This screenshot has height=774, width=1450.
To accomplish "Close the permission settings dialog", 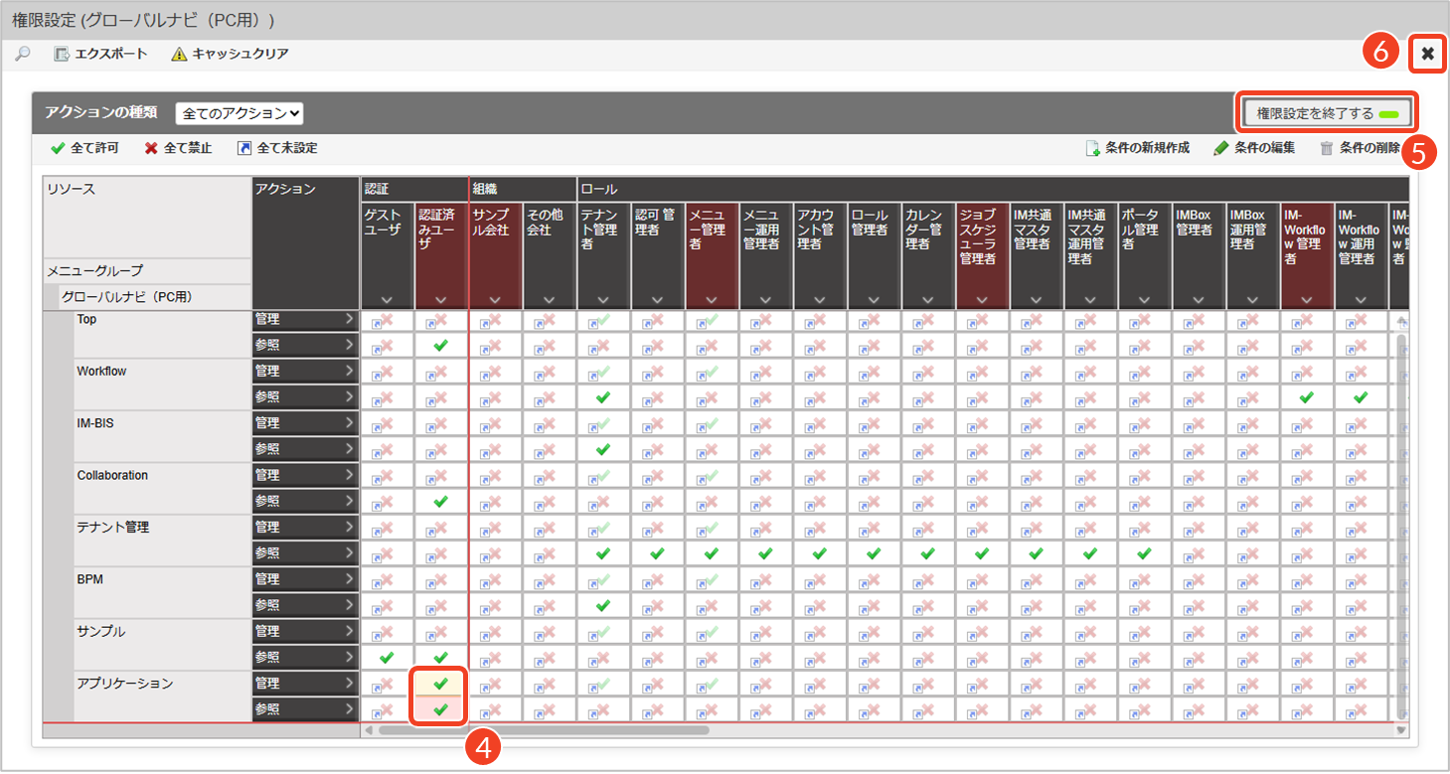I will (1427, 54).
